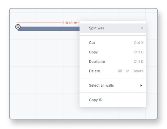Click Copy ID menu entry
Viewport: 167px width, 129px height.
113,100
